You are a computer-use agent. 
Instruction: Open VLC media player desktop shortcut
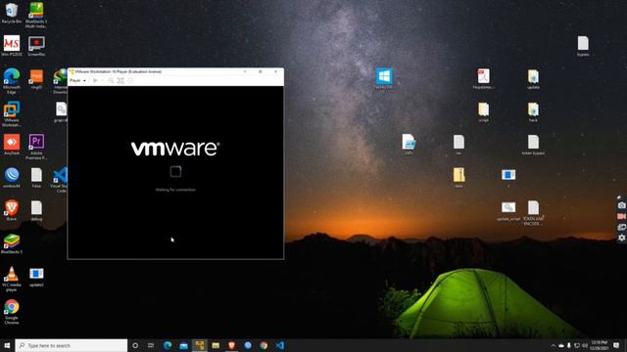[x=12, y=279]
